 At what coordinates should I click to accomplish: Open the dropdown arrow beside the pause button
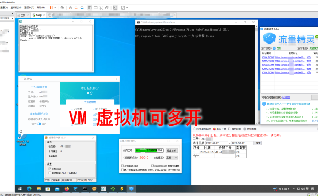(x=55, y=8)
